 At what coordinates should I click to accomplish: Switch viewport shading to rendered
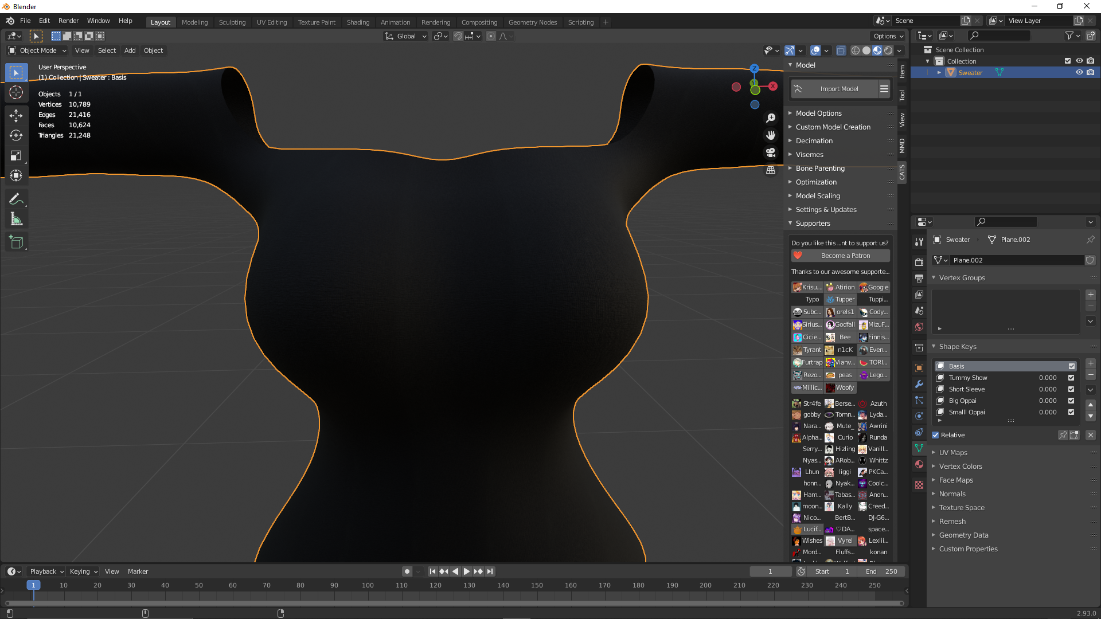(x=888, y=50)
